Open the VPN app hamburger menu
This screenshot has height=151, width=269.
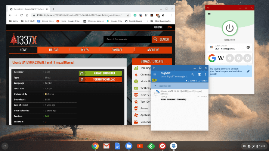(209, 15)
